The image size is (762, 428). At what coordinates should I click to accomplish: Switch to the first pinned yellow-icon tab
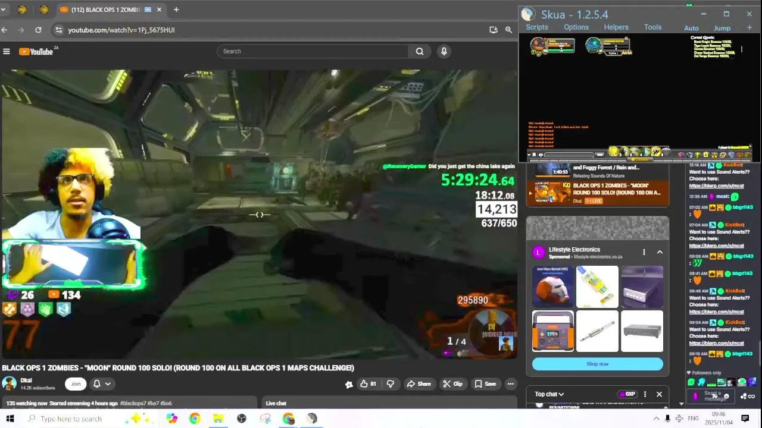(x=23, y=10)
